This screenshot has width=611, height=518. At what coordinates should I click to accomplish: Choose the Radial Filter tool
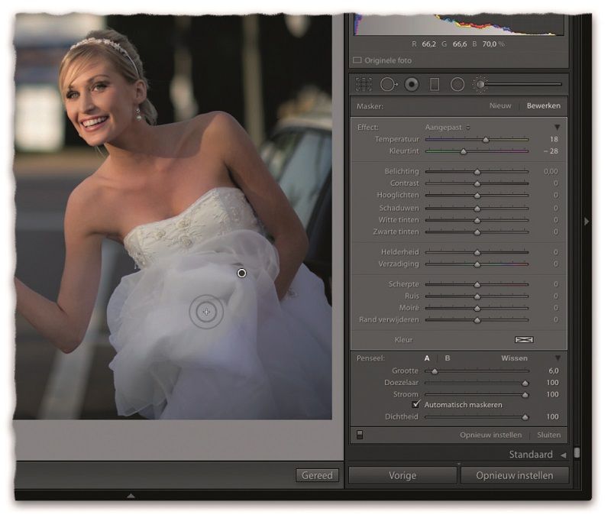click(x=457, y=85)
